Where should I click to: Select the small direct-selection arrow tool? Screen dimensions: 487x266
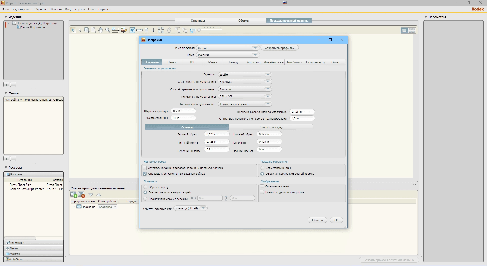click(80, 30)
